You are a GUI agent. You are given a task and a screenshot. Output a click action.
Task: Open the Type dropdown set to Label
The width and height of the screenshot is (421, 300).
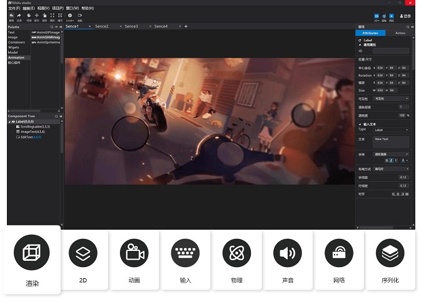click(x=391, y=130)
